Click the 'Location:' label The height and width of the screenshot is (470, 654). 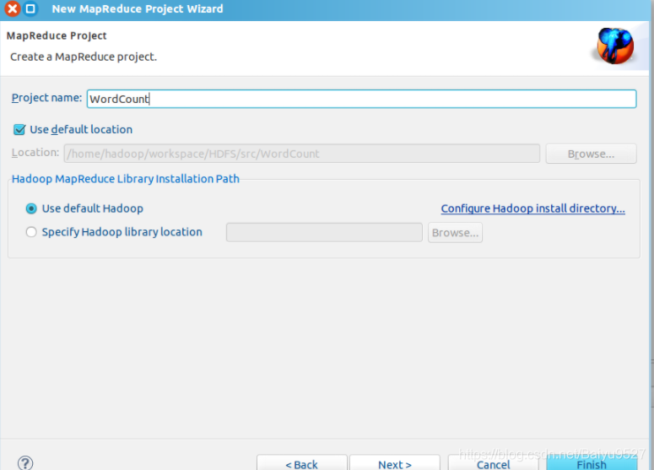click(35, 153)
